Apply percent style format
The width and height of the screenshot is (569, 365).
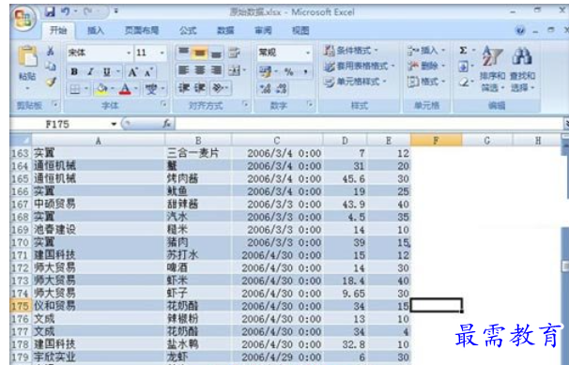(x=289, y=71)
